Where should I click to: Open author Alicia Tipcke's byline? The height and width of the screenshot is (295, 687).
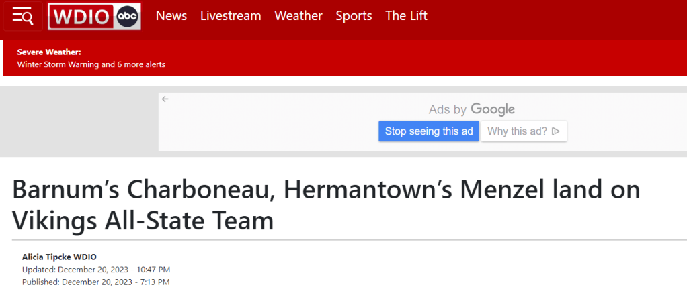click(x=59, y=257)
